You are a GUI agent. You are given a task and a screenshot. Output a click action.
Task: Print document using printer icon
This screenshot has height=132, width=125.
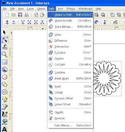point(27,15)
